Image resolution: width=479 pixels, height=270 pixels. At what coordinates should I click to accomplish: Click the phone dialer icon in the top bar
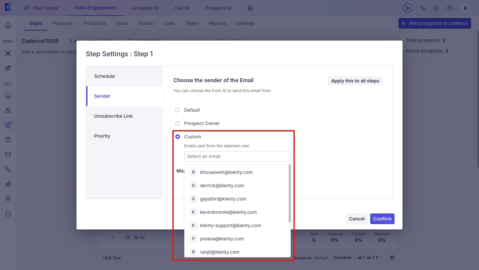423,8
